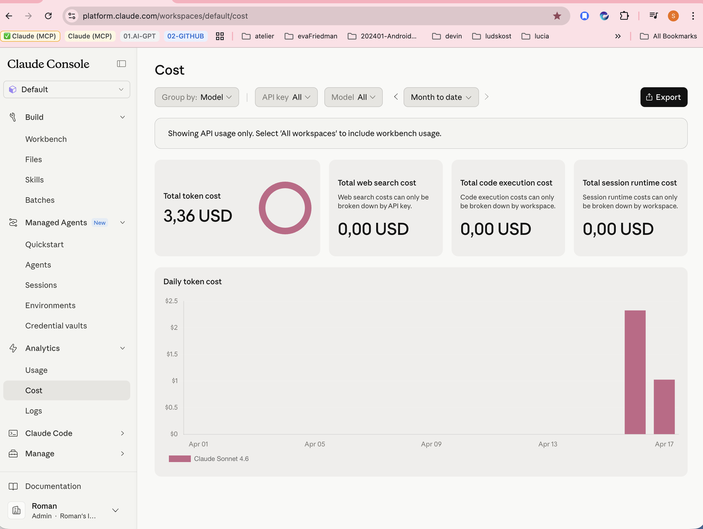Click the browser forward arrow
The width and height of the screenshot is (703, 529).
[29, 16]
